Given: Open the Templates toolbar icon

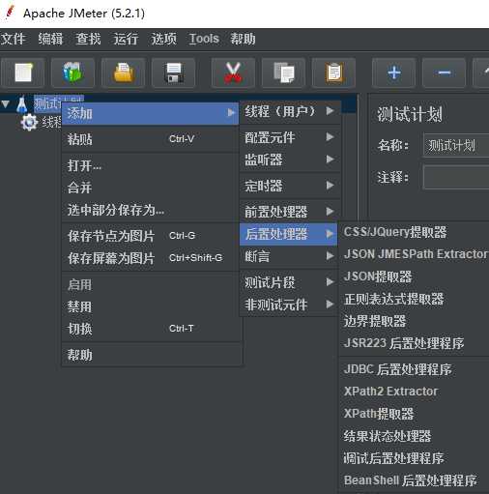Looking at the screenshot, I should tap(72, 73).
